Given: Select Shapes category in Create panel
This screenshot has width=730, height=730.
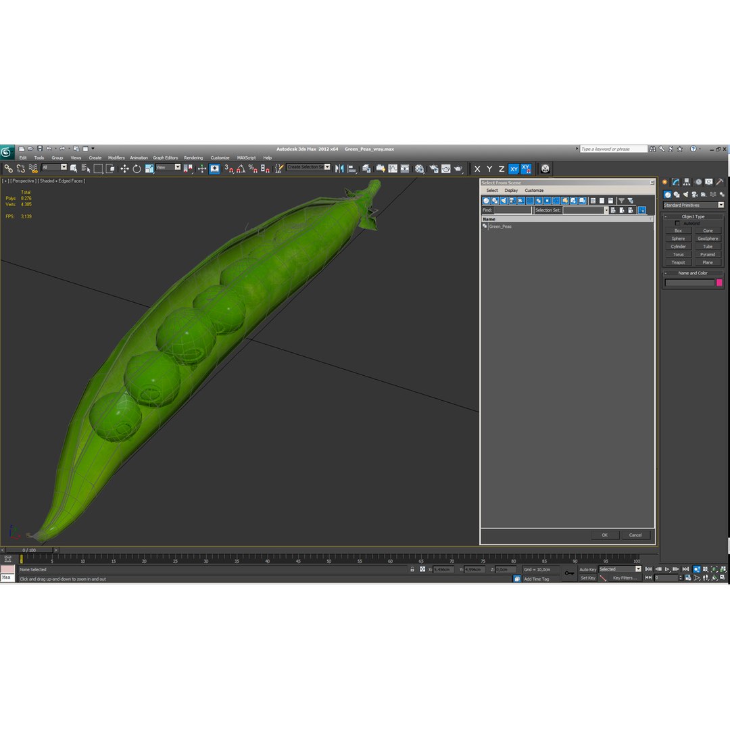Looking at the screenshot, I should (676, 195).
